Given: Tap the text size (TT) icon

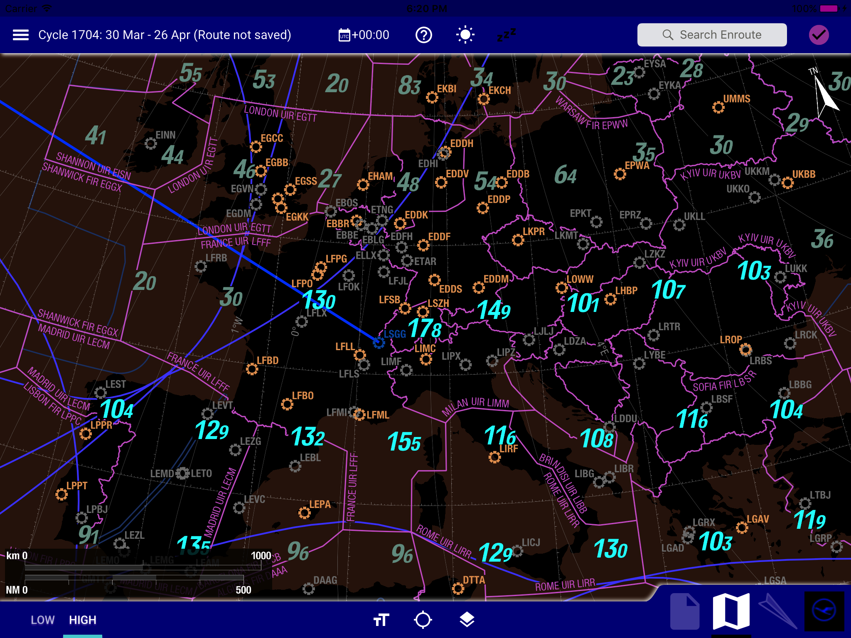Looking at the screenshot, I should tap(381, 619).
